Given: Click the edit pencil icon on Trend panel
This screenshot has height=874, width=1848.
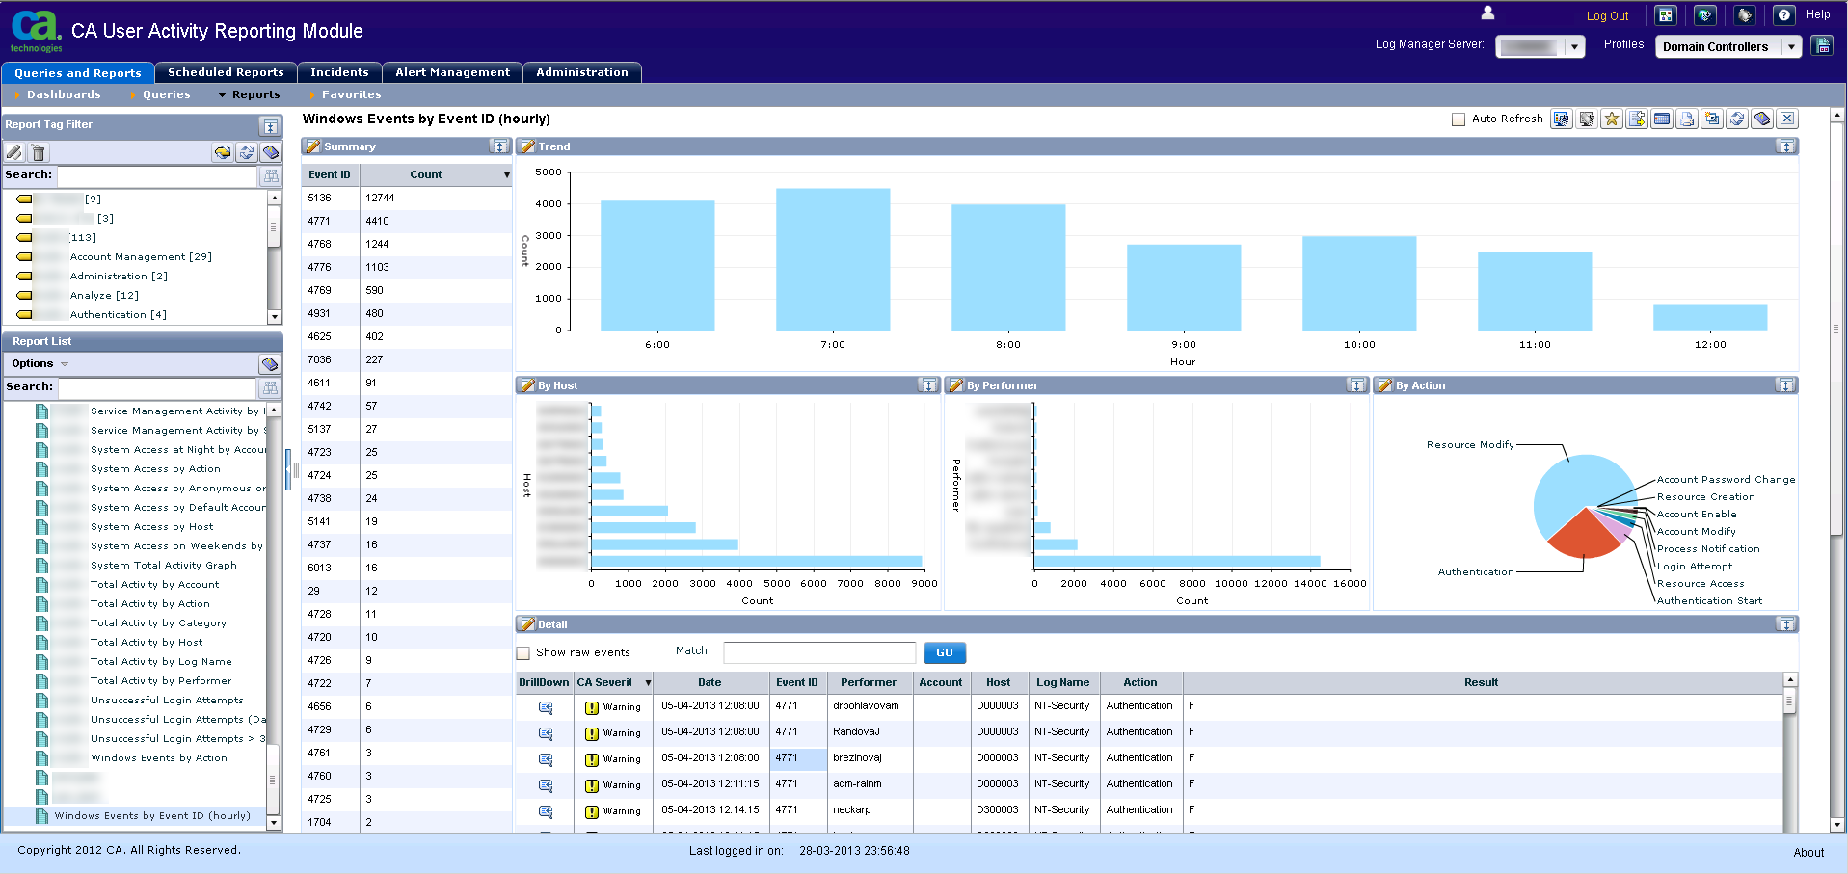Looking at the screenshot, I should pos(527,146).
